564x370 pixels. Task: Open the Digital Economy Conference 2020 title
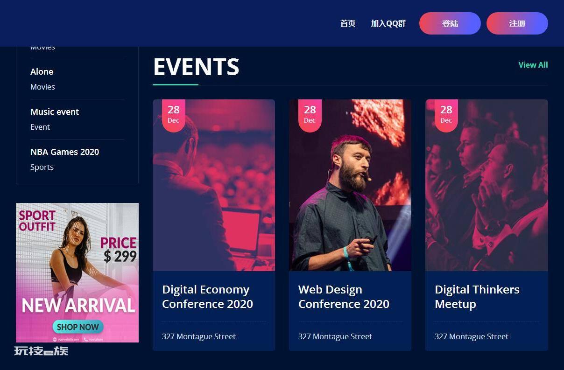click(207, 297)
